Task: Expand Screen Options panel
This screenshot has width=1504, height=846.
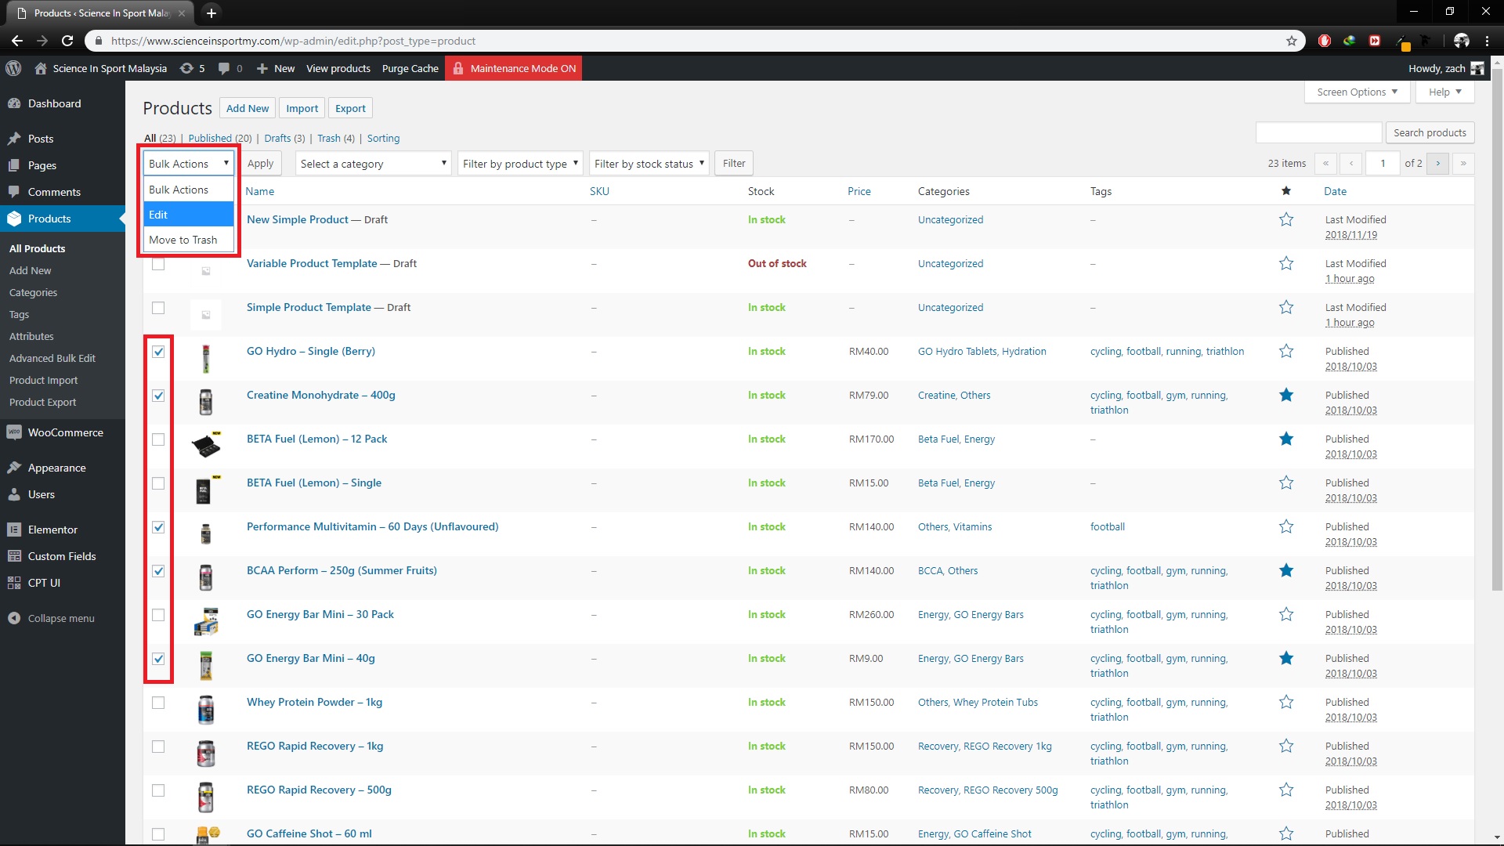Action: coord(1357,92)
